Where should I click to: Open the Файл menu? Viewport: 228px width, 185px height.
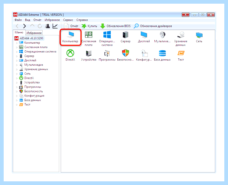[18, 20]
